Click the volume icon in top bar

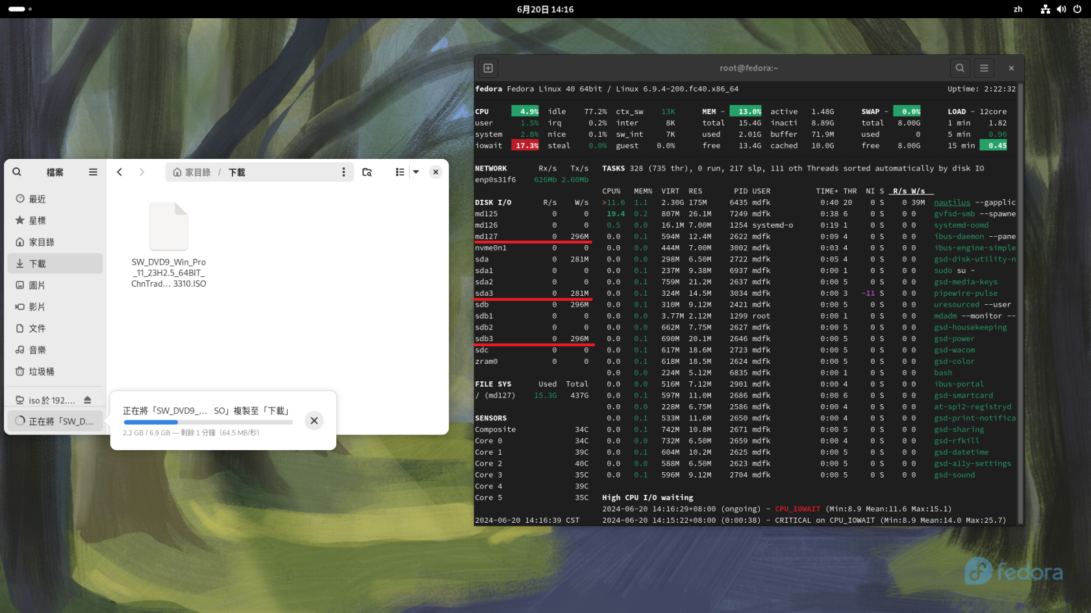point(1061,9)
